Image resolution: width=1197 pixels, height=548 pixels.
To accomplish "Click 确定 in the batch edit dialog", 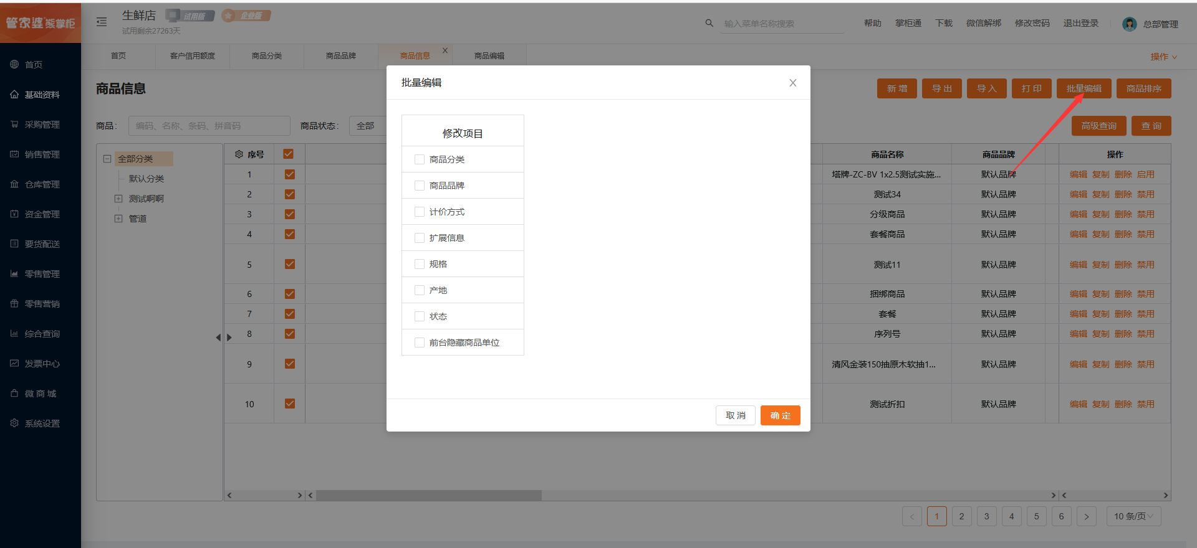I will pyautogui.click(x=781, y=415).
